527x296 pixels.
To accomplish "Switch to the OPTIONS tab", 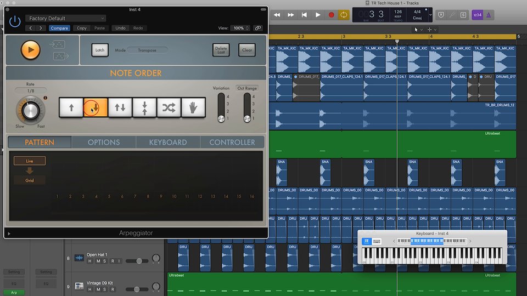I will pyautogui.click(x=104, y=143).
